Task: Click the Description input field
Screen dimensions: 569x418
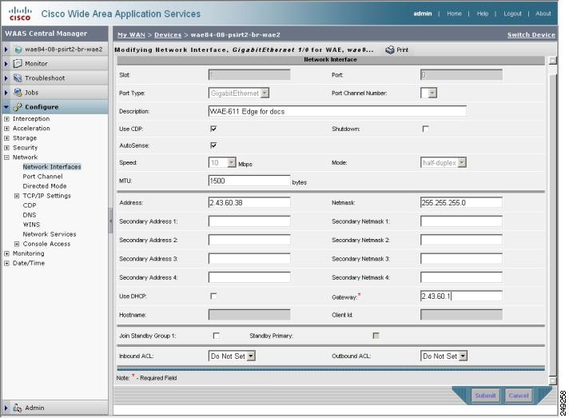Action: (337, 111)
